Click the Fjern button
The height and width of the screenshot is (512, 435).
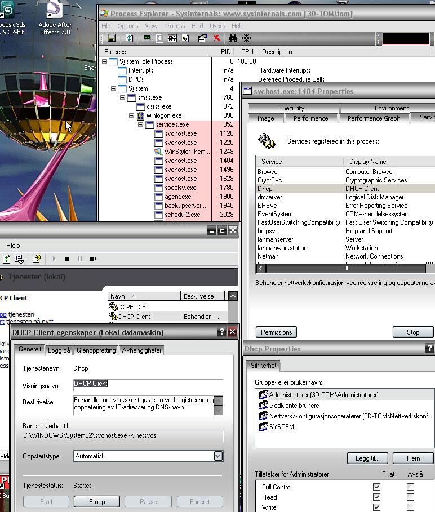413,458
